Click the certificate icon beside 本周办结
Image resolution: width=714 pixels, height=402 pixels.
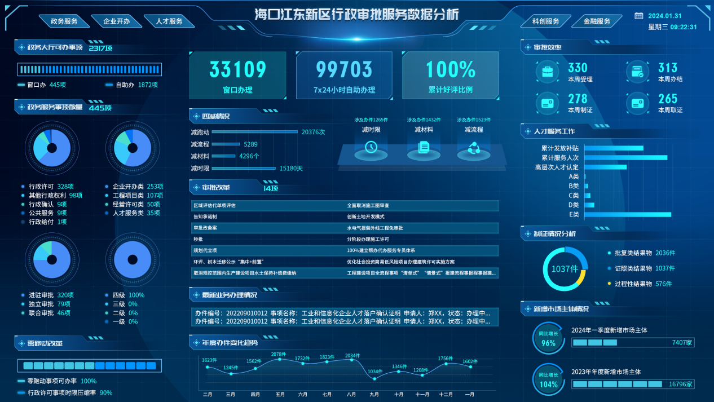[x=637, y=72]
